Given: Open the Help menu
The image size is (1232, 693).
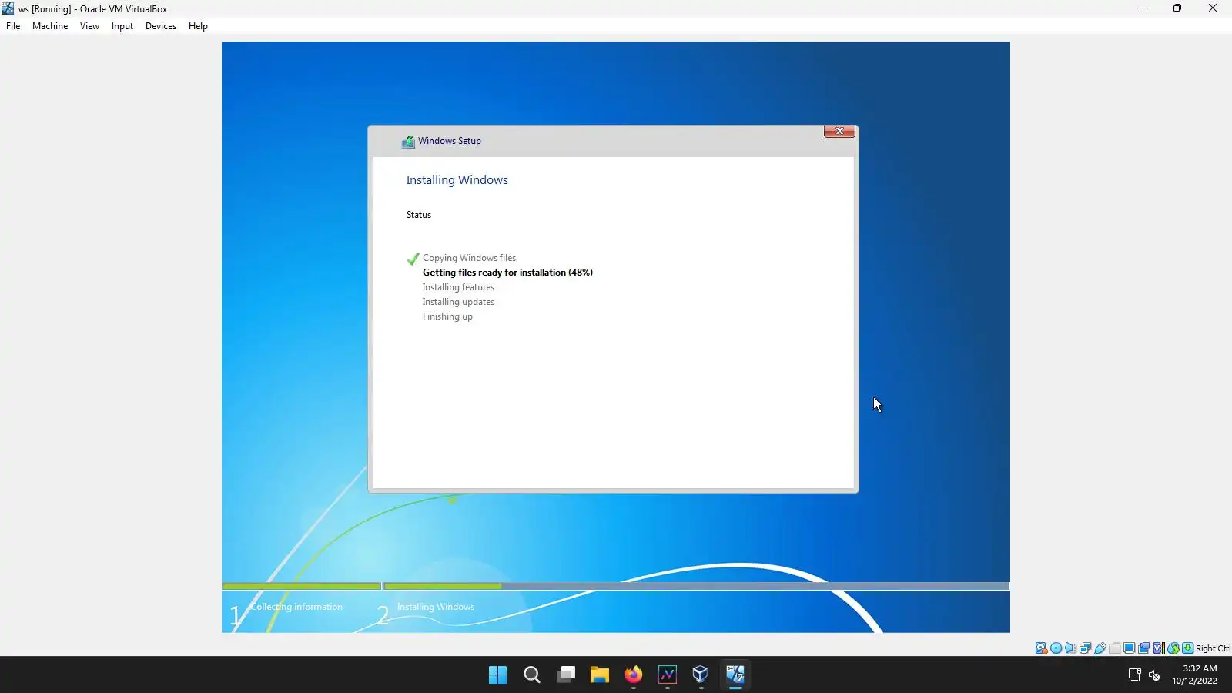Looking at the screenshot, I should pyautogui.click(x=198, y=26).
